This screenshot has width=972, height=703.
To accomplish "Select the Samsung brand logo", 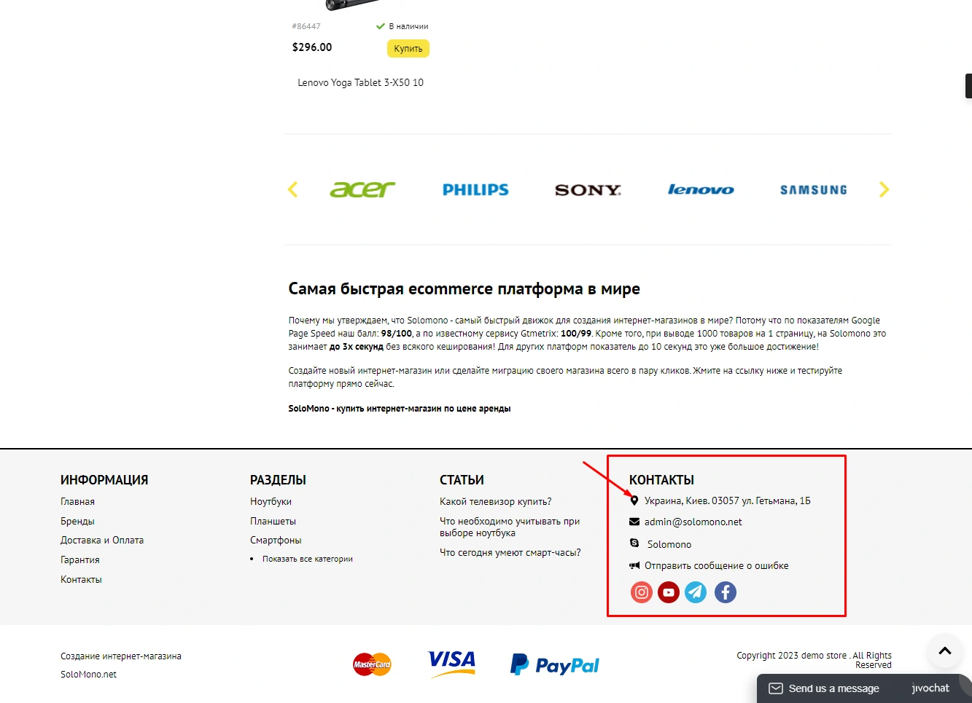I will coord(814,189).
